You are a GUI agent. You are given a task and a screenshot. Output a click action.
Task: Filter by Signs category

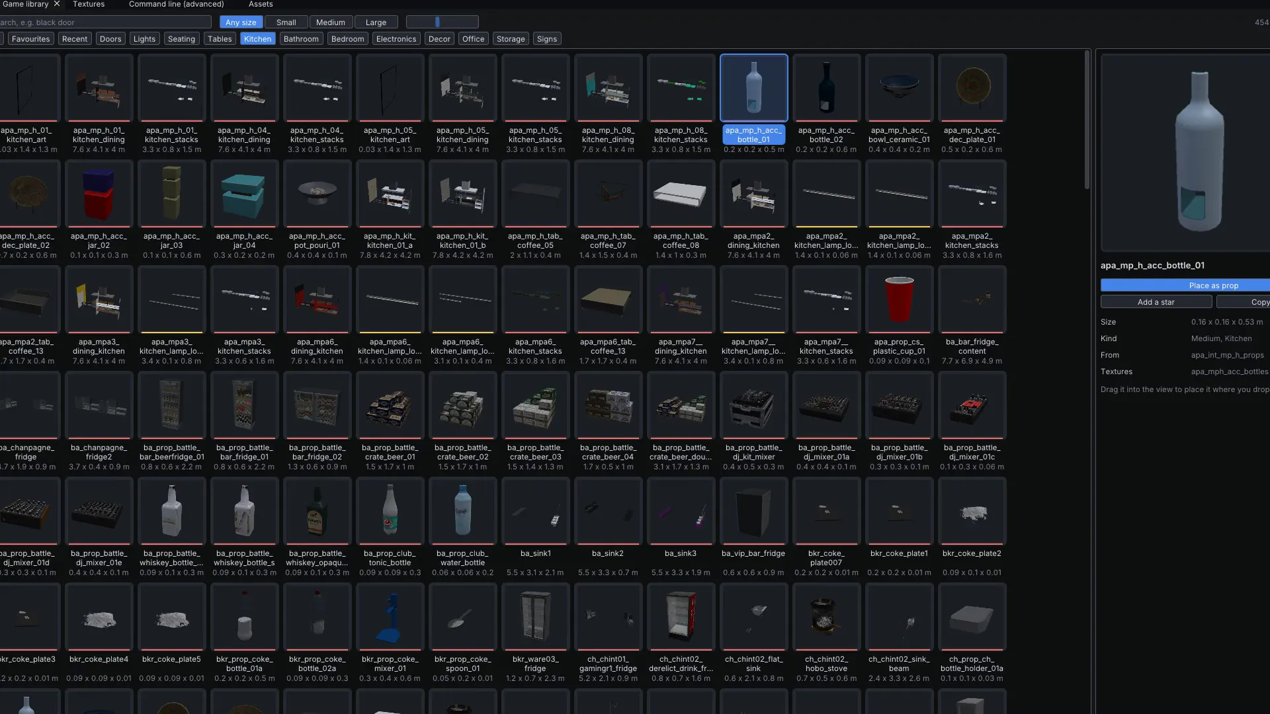point(547,39)
